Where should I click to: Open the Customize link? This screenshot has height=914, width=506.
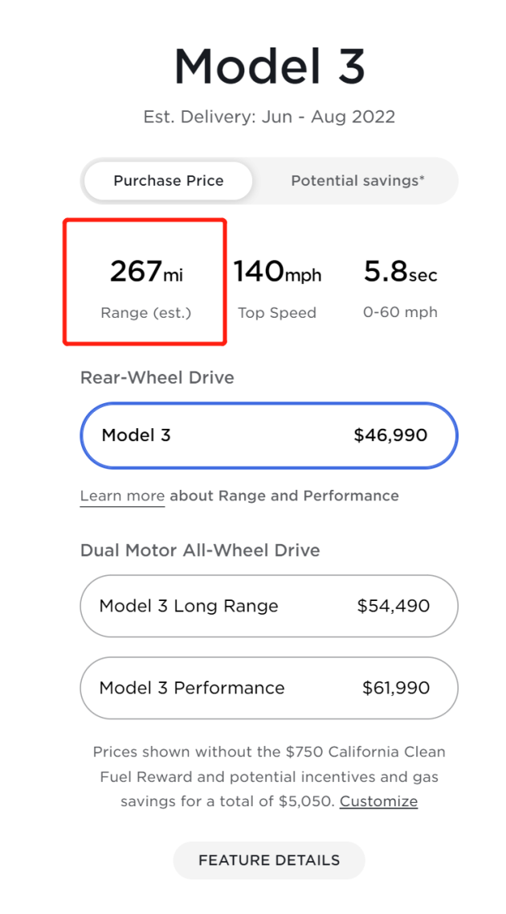pos(378,801)
